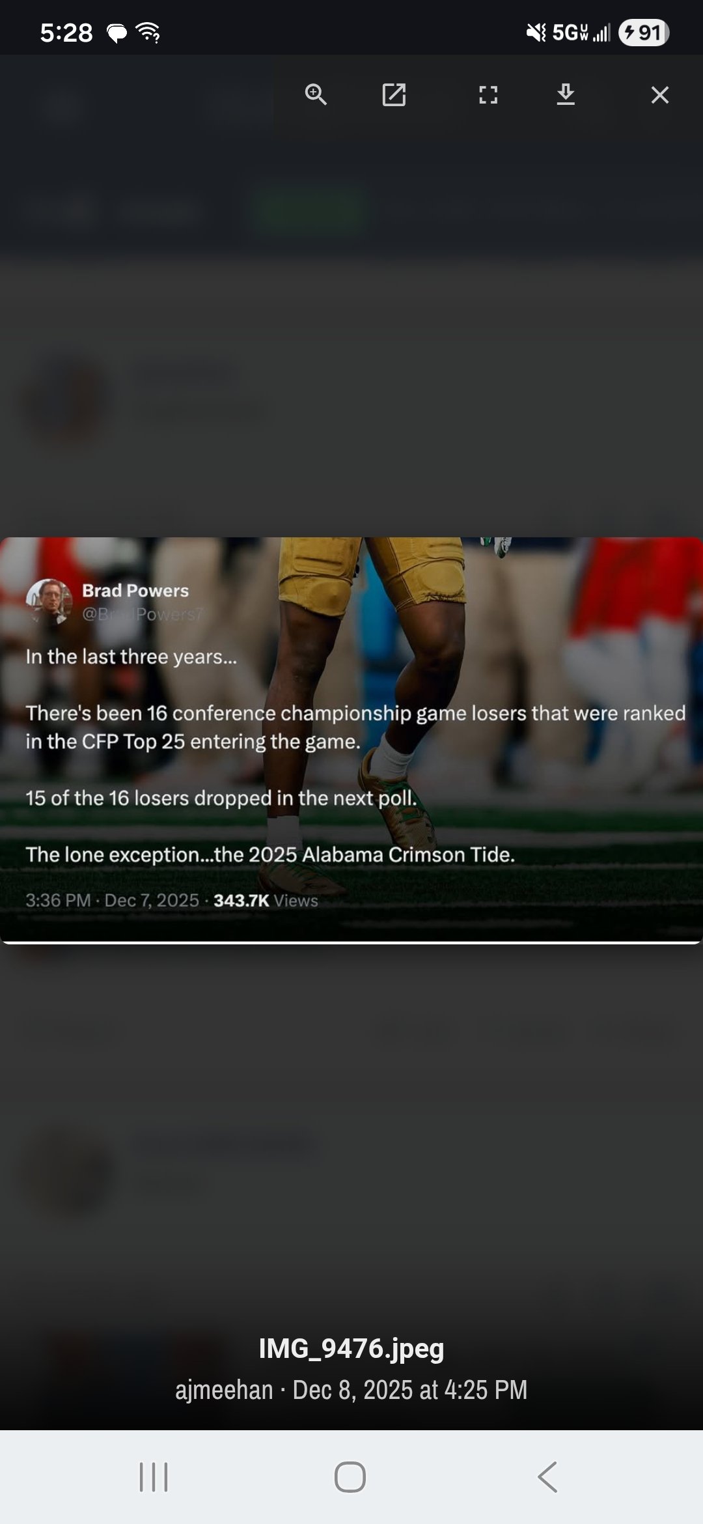The height and width of the screenshot is (1524, 703).
Task: Tap Brad Powers profile avatar
Action: pyautogui.click(x=49, y=601)
